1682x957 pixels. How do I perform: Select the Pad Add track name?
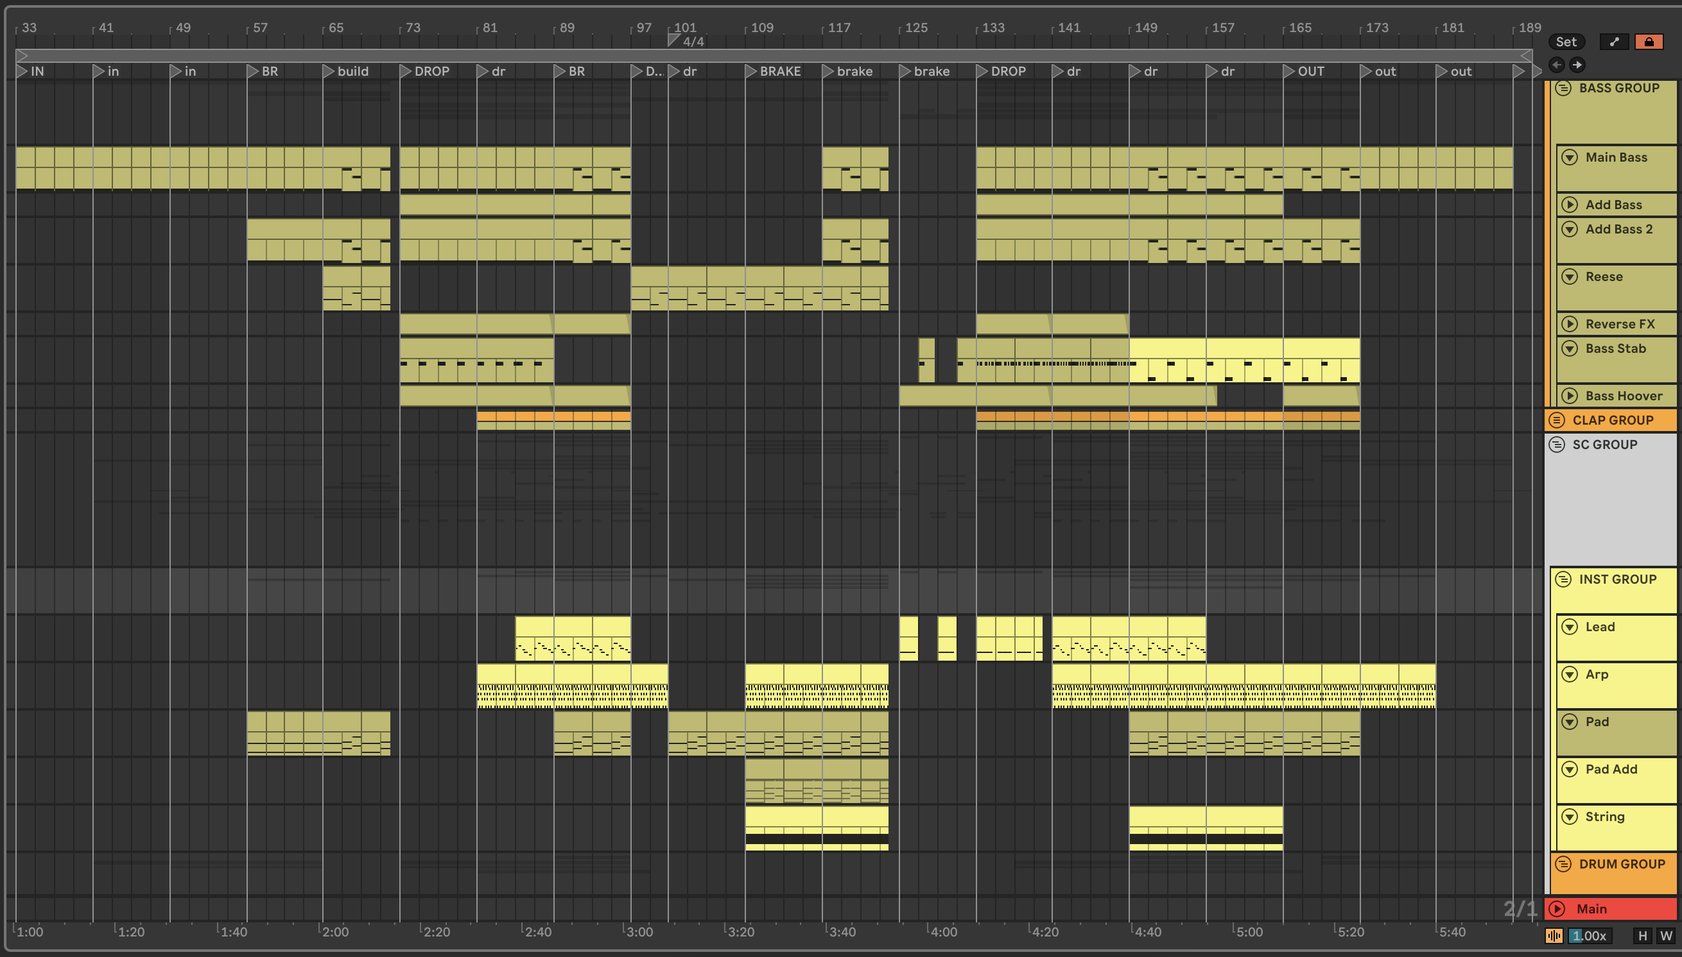coord(1611,769)
